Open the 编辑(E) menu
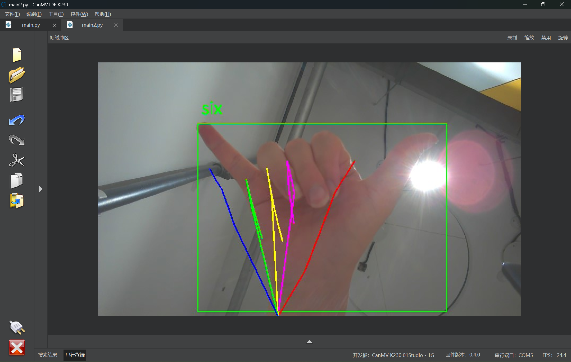This screenshot has width=571, height=362. (34, 14)
